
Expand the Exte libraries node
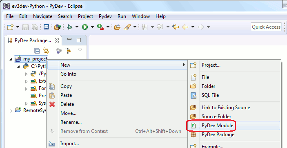26,81
